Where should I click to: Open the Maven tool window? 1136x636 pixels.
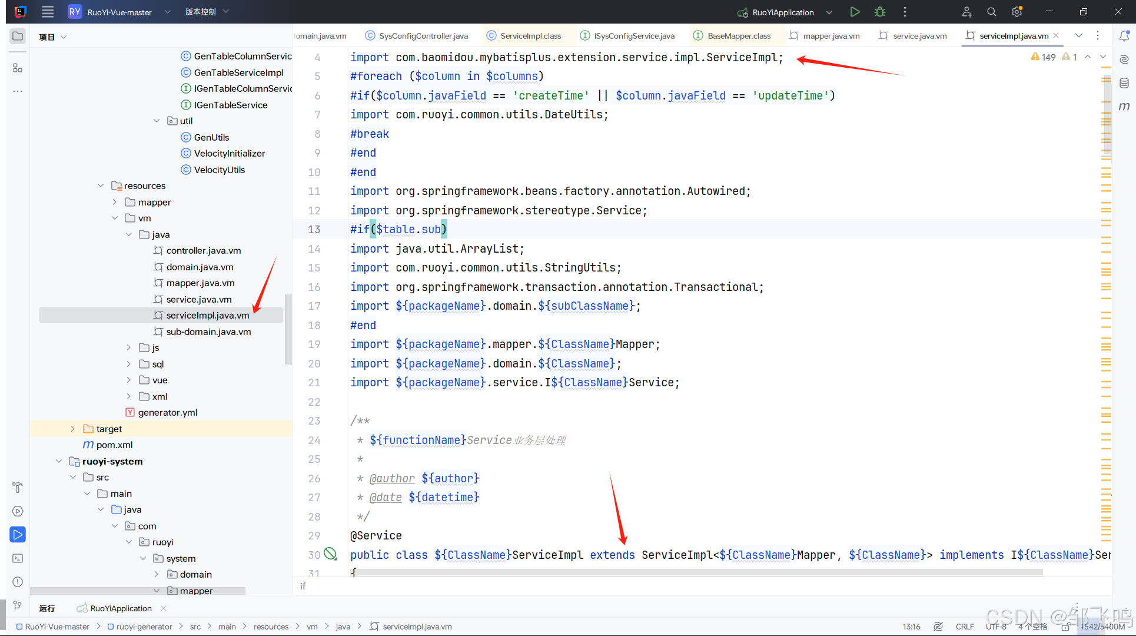coord(1124,107)
